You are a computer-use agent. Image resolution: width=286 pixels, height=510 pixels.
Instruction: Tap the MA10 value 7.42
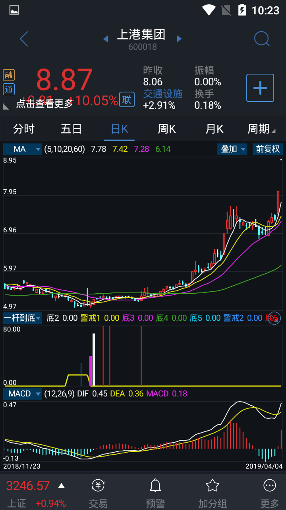pyautogui.click(x=120, y=149)
